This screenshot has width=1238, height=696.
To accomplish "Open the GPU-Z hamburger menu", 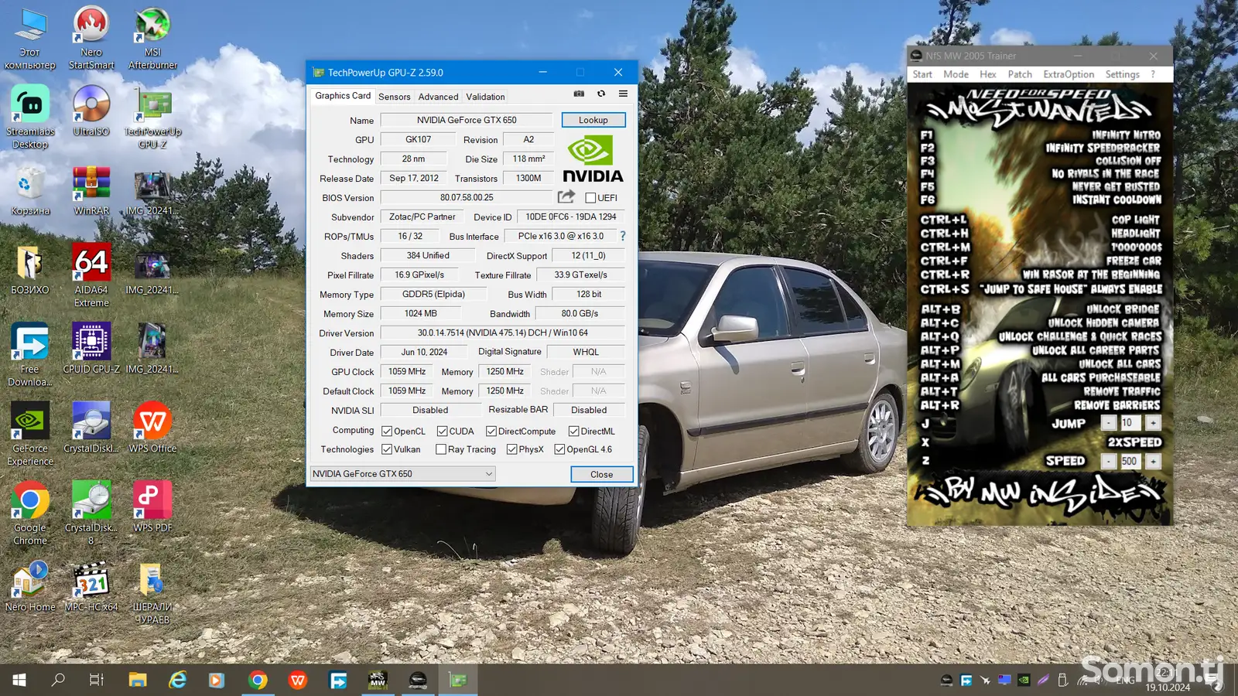I will (623, 94).
